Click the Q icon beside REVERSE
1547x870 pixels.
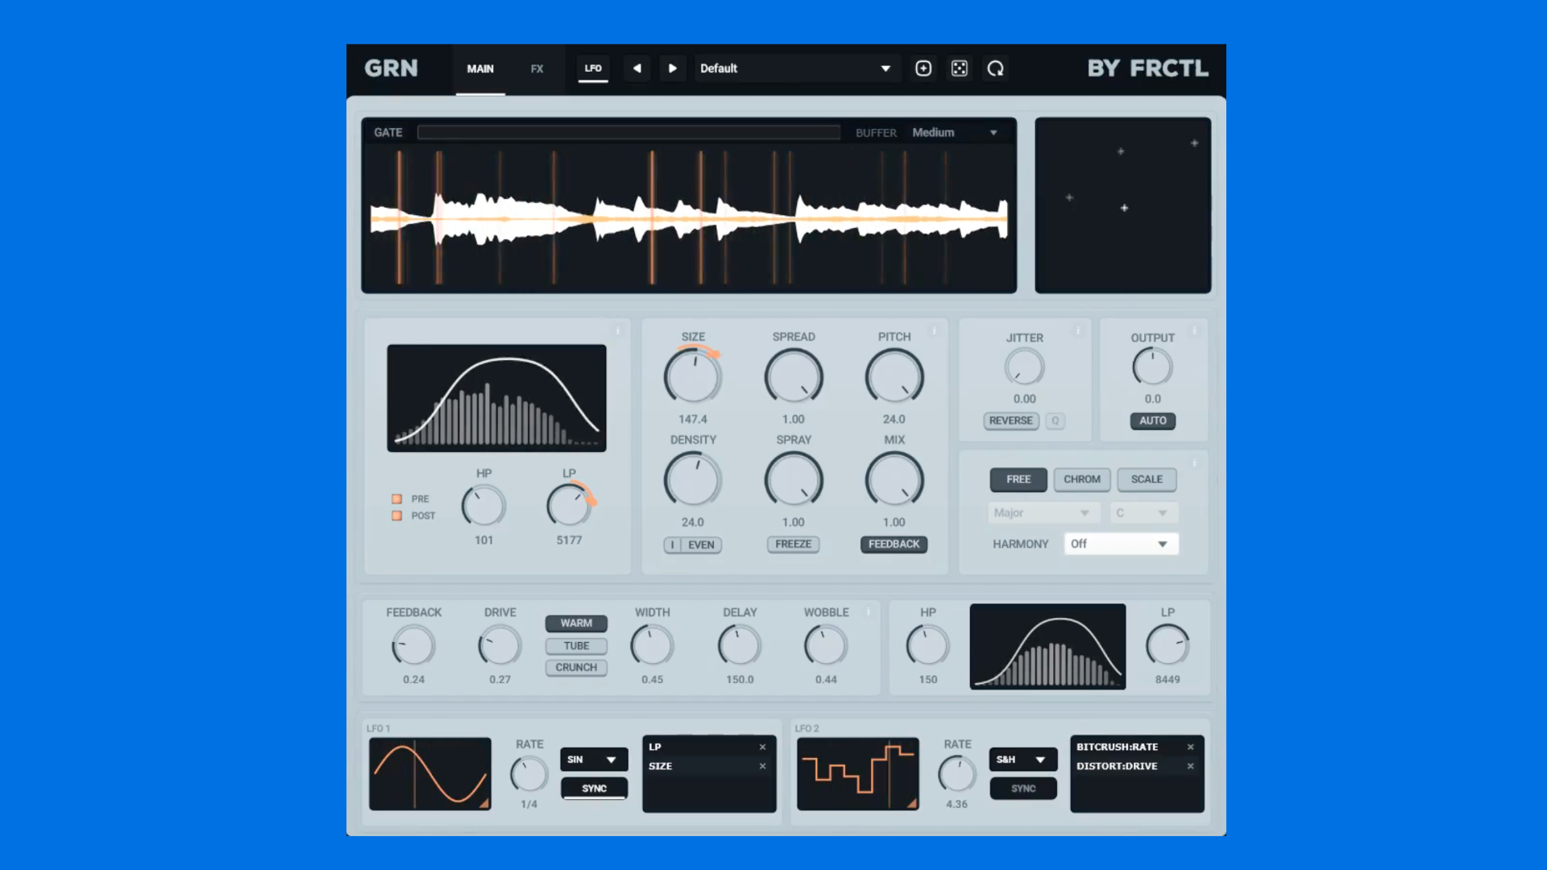click(1055, 420)
